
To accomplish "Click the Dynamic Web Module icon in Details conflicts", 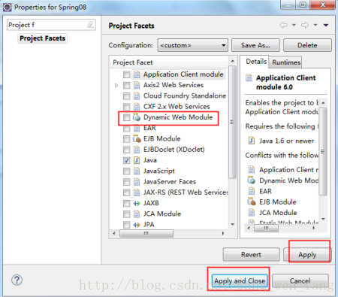I will [x=252, y=180].
